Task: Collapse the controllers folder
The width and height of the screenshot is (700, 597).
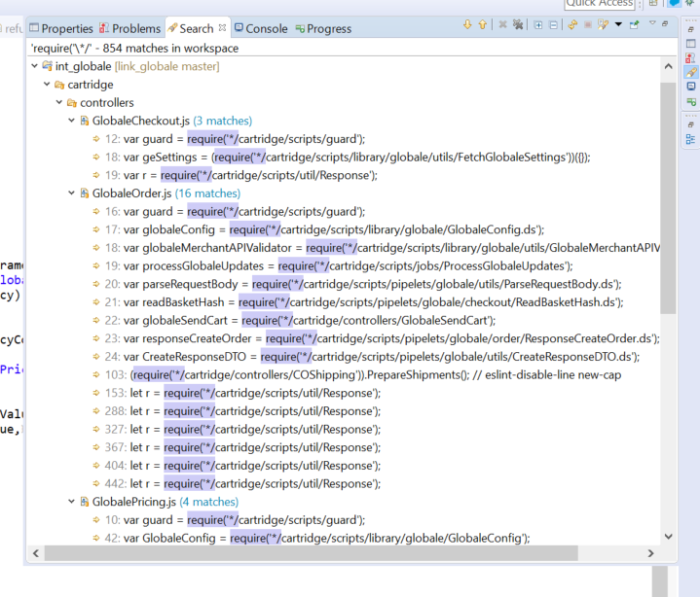Action: coord(58,102)
